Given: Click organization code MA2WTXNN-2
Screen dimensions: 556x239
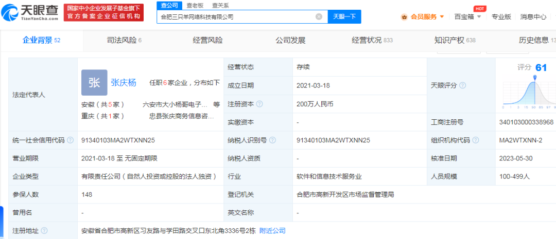Looking at the screenshot, I should point(520,140).
